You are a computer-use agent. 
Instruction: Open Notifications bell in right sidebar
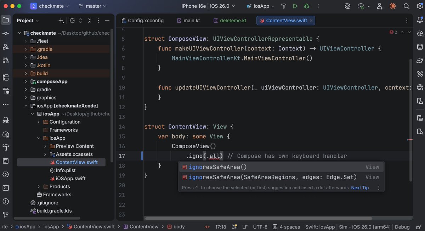[x=420, y=20]
